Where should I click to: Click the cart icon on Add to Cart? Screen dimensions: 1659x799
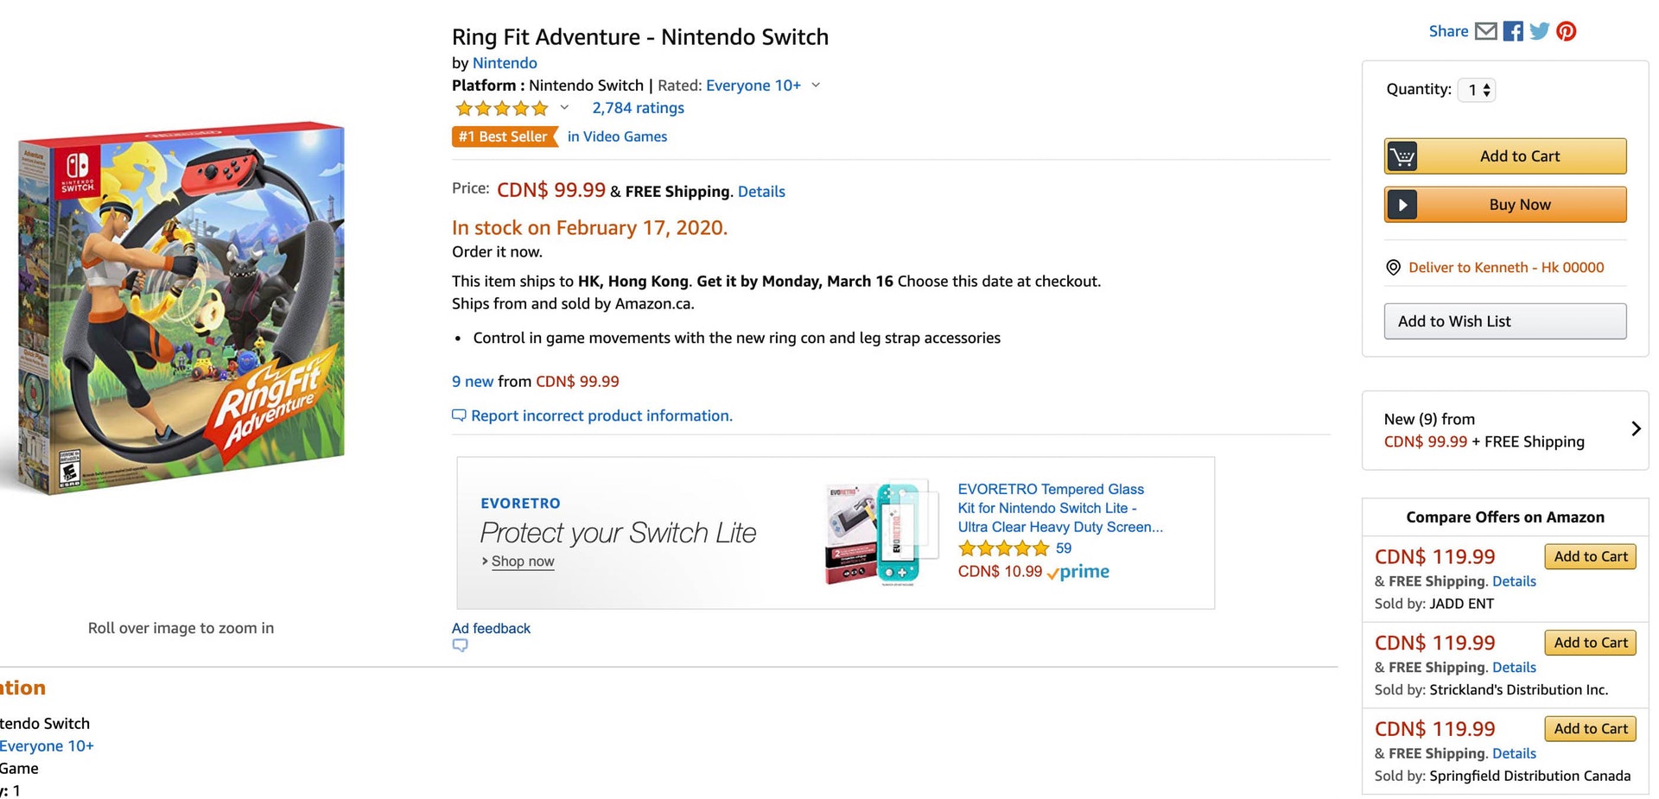[1402, 156]
